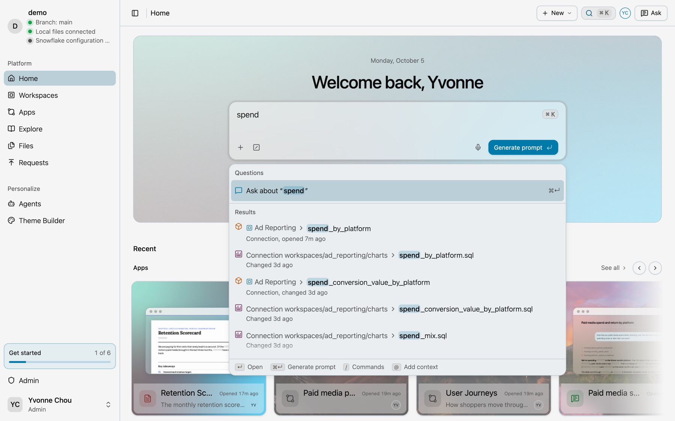Viewport: 675px width, 421px height.
Task: Click the Explore book icon
Action: coord(11,129)
